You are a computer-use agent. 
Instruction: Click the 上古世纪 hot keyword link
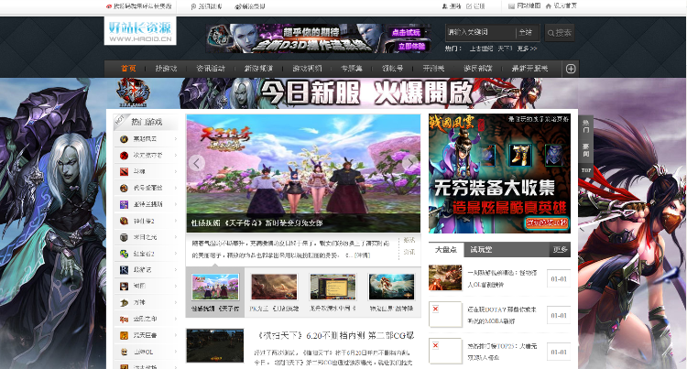481,49
